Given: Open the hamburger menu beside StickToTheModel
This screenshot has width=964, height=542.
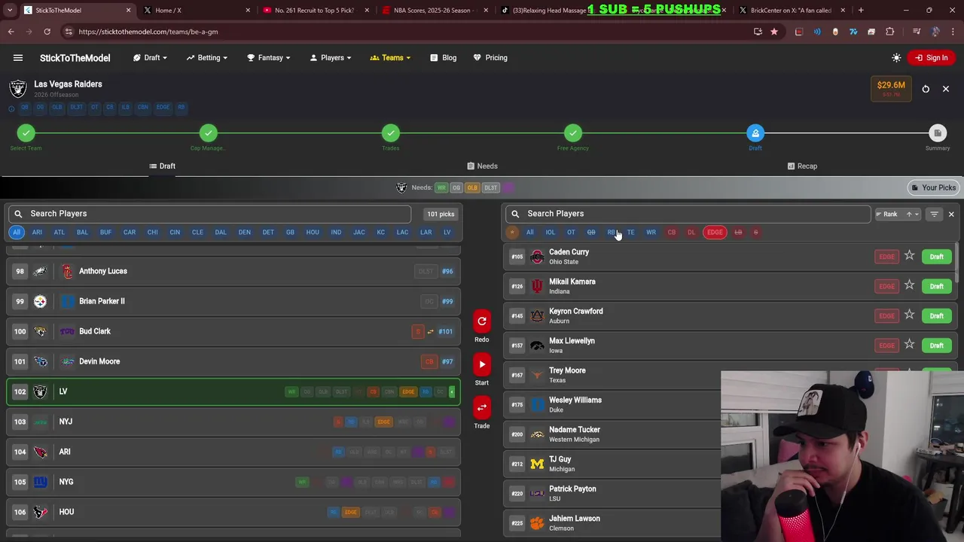Looking at the screenshot, I should 18,58.
